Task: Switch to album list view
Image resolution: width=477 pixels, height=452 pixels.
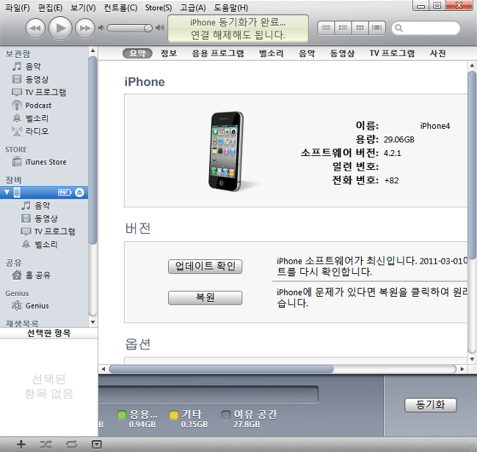Action: 343,29
